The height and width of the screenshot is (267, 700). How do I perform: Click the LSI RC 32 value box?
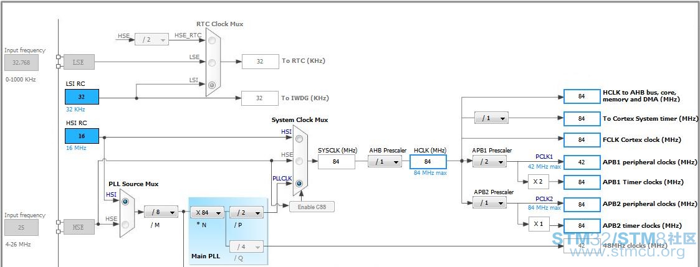[x=82, y=96]
